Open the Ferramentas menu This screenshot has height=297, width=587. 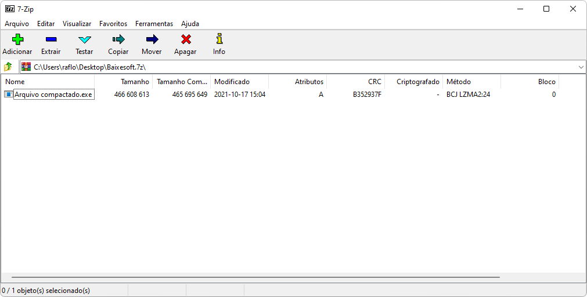[x=154, y=24]
